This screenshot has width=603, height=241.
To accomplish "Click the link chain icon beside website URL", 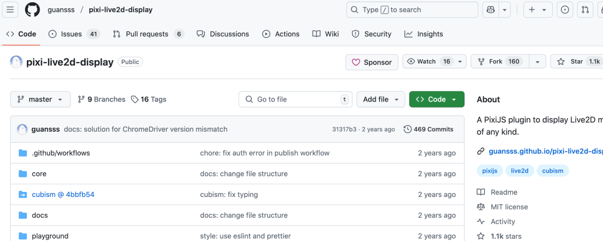I will point(481,151).
